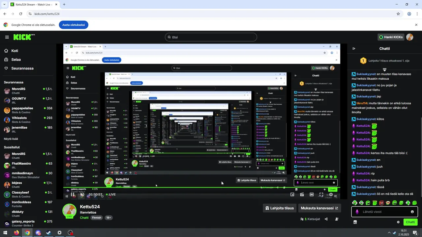Open the galaxy_esports channel in Suositellut

(28, 224)
